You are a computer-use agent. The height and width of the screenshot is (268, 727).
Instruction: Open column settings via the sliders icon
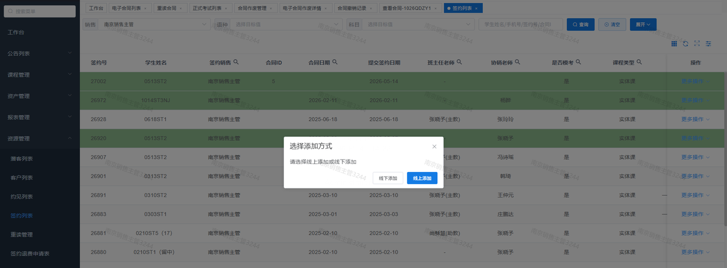tap(708, 43)
